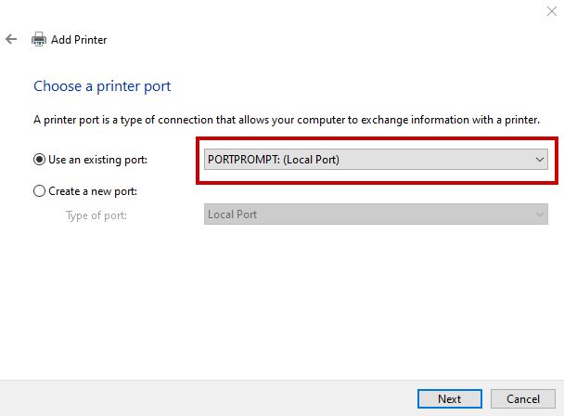Image resolution: width=564 pixels, height=416 pixels.
Task: Click the "Type of port:" label
Action: point(96,215)
